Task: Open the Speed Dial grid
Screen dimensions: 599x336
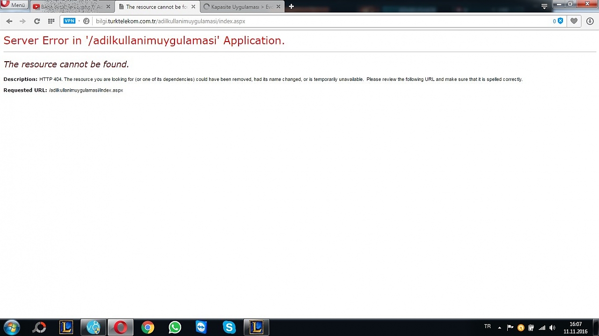Action: (51, 21)
